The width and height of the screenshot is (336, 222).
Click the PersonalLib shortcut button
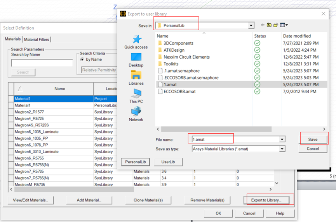(136, 162)
